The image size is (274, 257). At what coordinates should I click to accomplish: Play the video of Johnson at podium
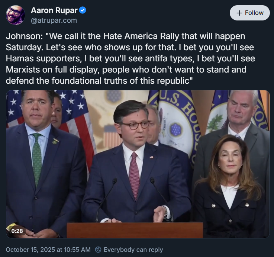138,164
